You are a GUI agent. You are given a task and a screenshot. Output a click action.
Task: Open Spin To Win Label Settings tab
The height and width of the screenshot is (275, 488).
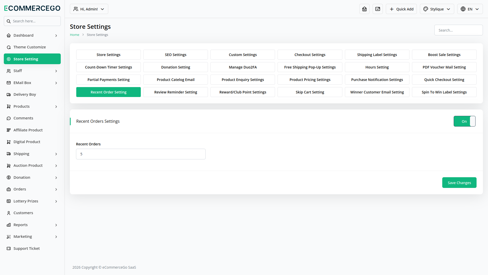(x=444, y=92)
